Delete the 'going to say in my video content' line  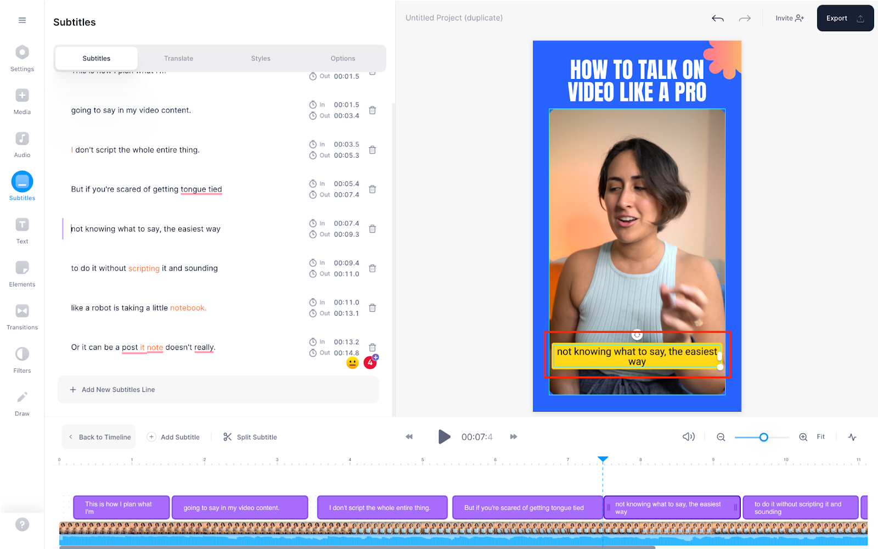click(372, 110)
